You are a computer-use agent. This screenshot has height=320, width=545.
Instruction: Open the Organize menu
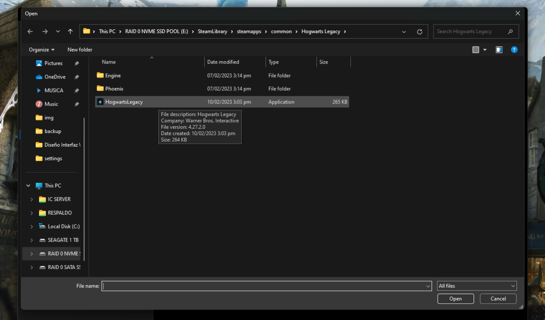pos(41,50)
